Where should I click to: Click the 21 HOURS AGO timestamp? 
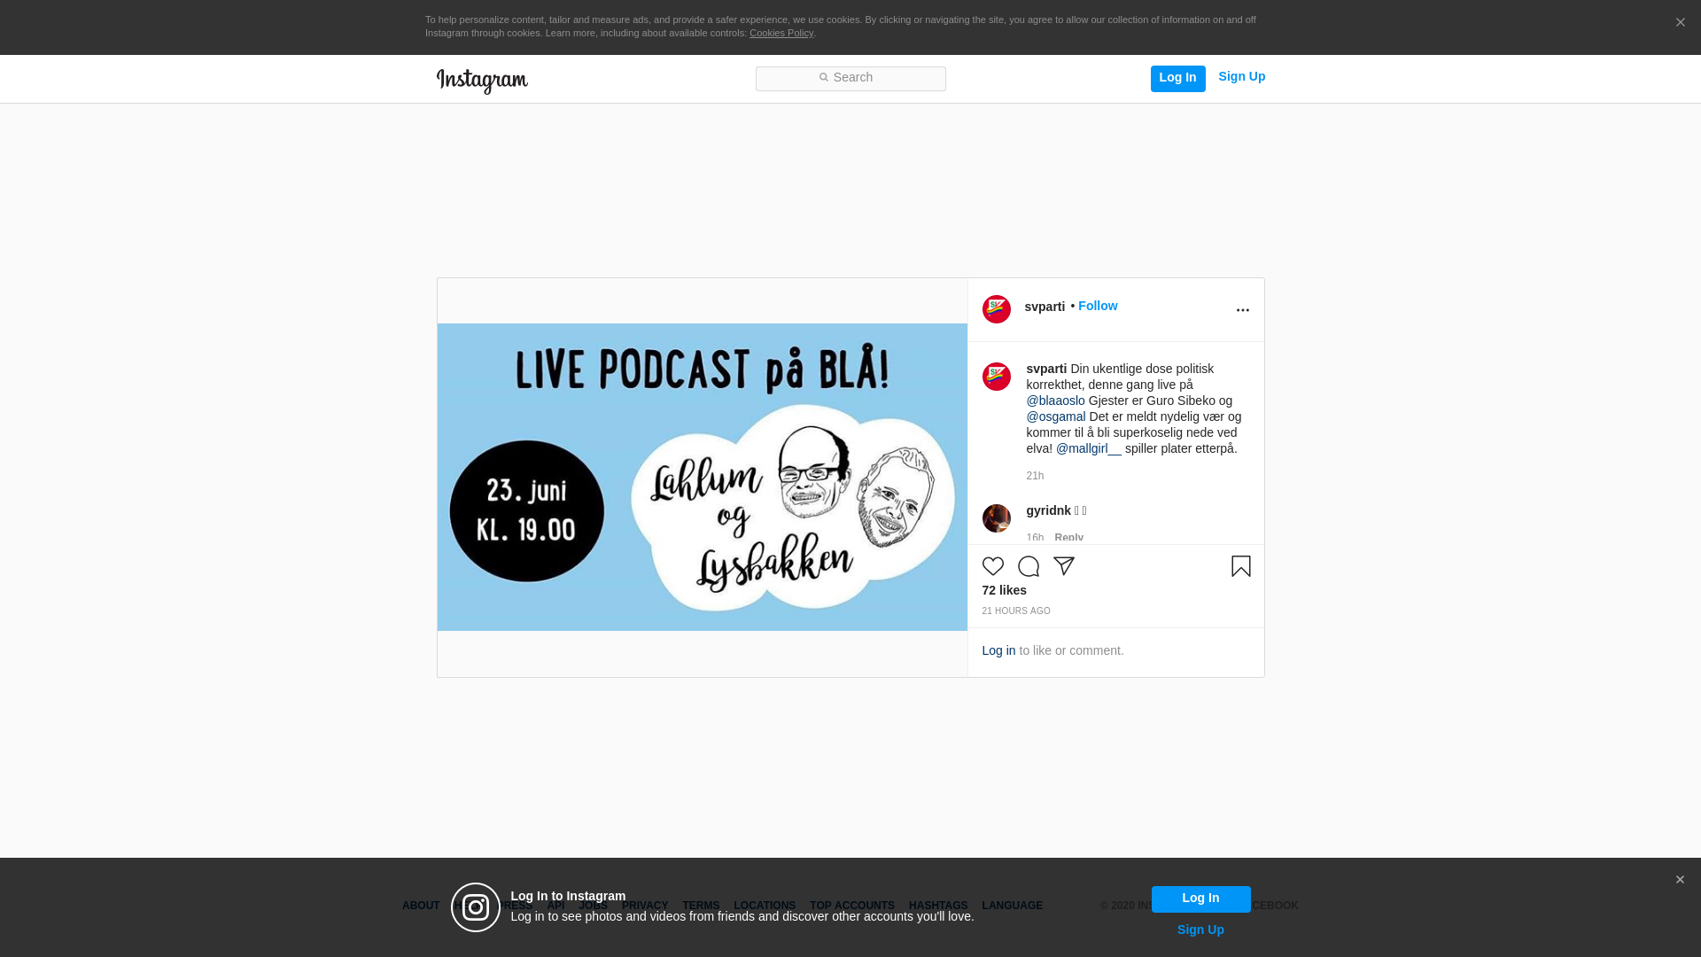(x=1015, y=611)
